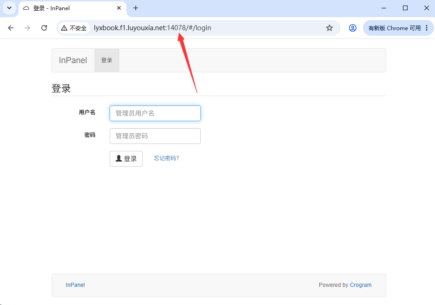Select the 登录 navbar tab
The width and height of the screenshot is (435, 305).
tap(107, 60)
